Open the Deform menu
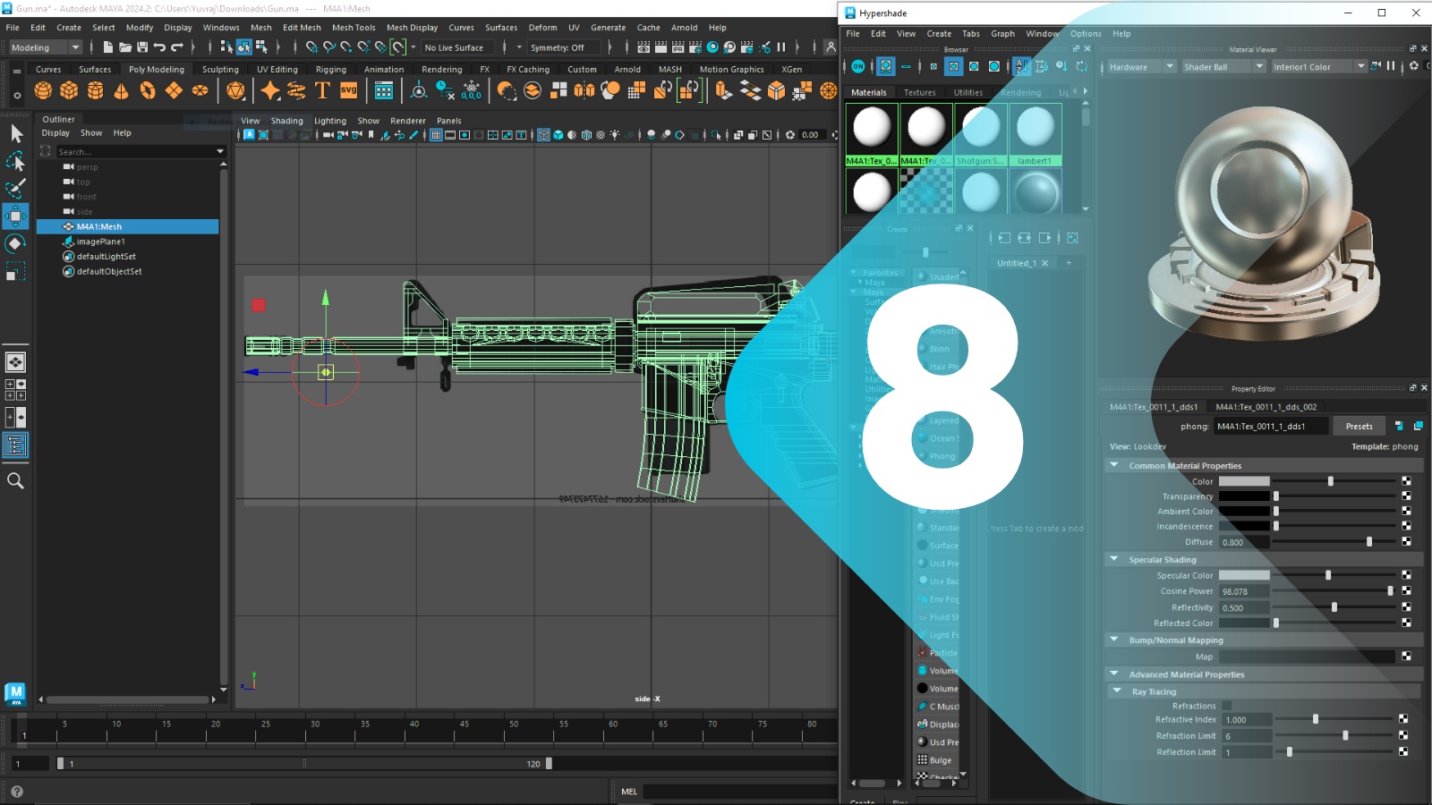 tap(542, 28)
